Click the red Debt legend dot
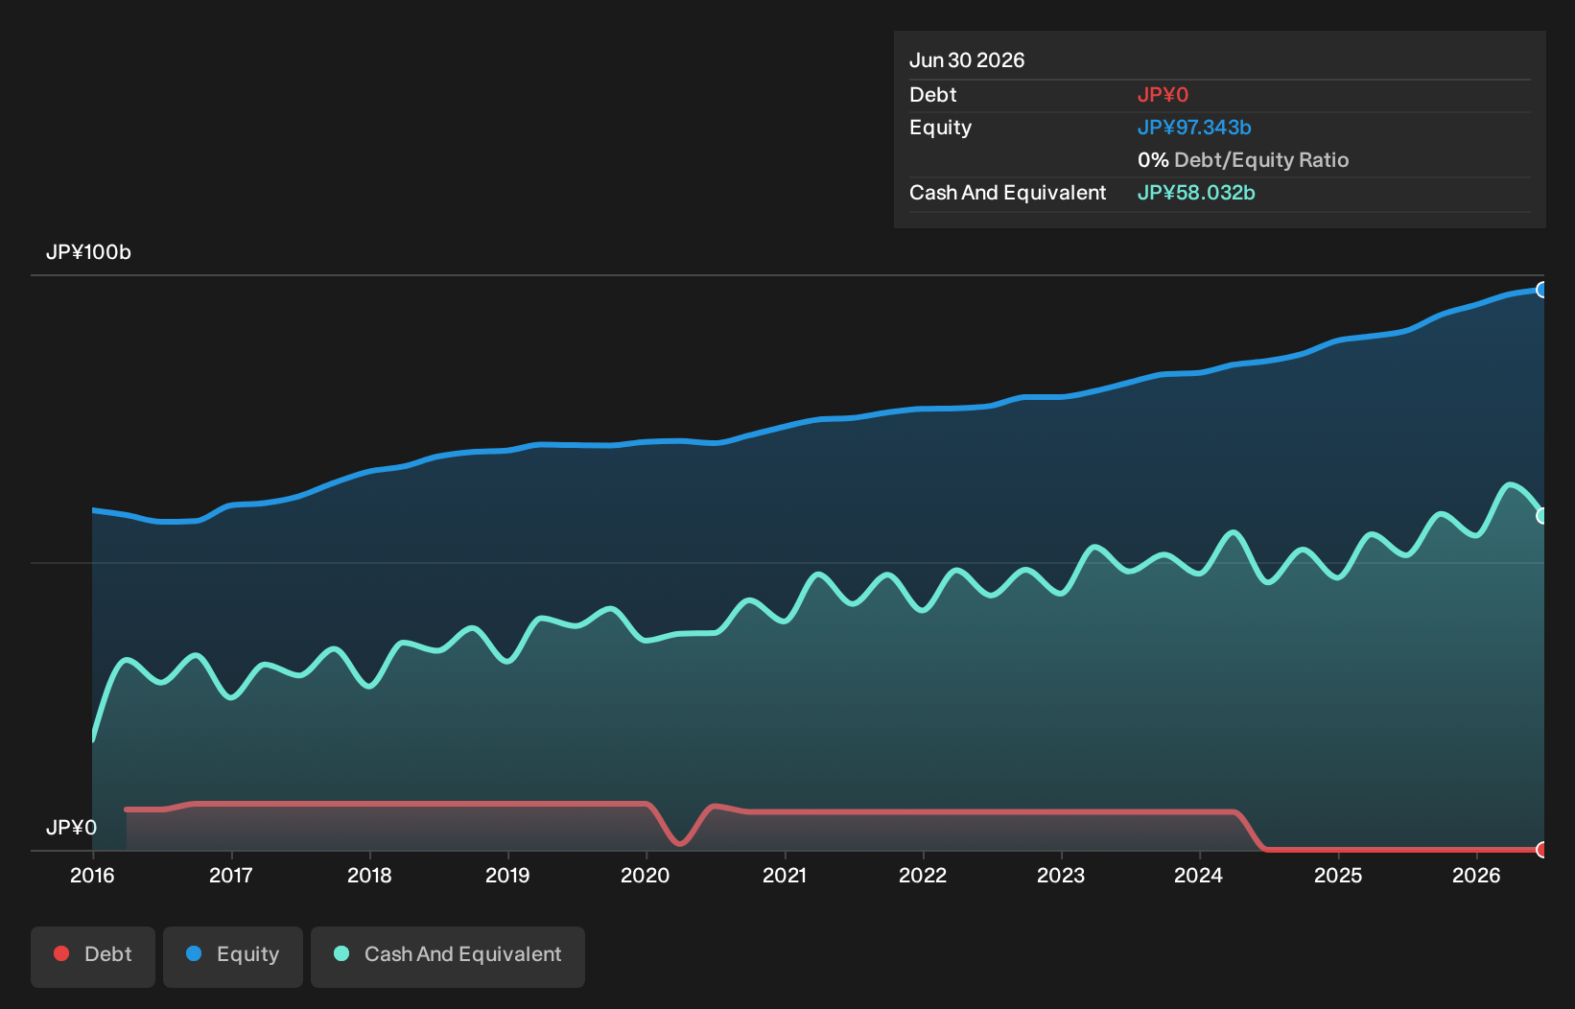The width and height of the screenshot is (1575, 1009). pyautogui.click(x=61, y=953)
